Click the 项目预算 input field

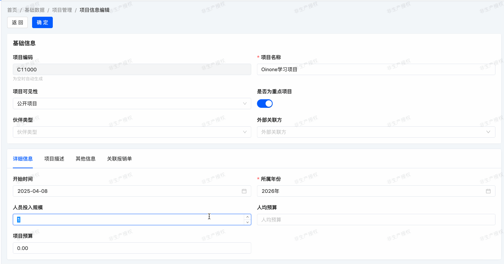click(132, 248)
